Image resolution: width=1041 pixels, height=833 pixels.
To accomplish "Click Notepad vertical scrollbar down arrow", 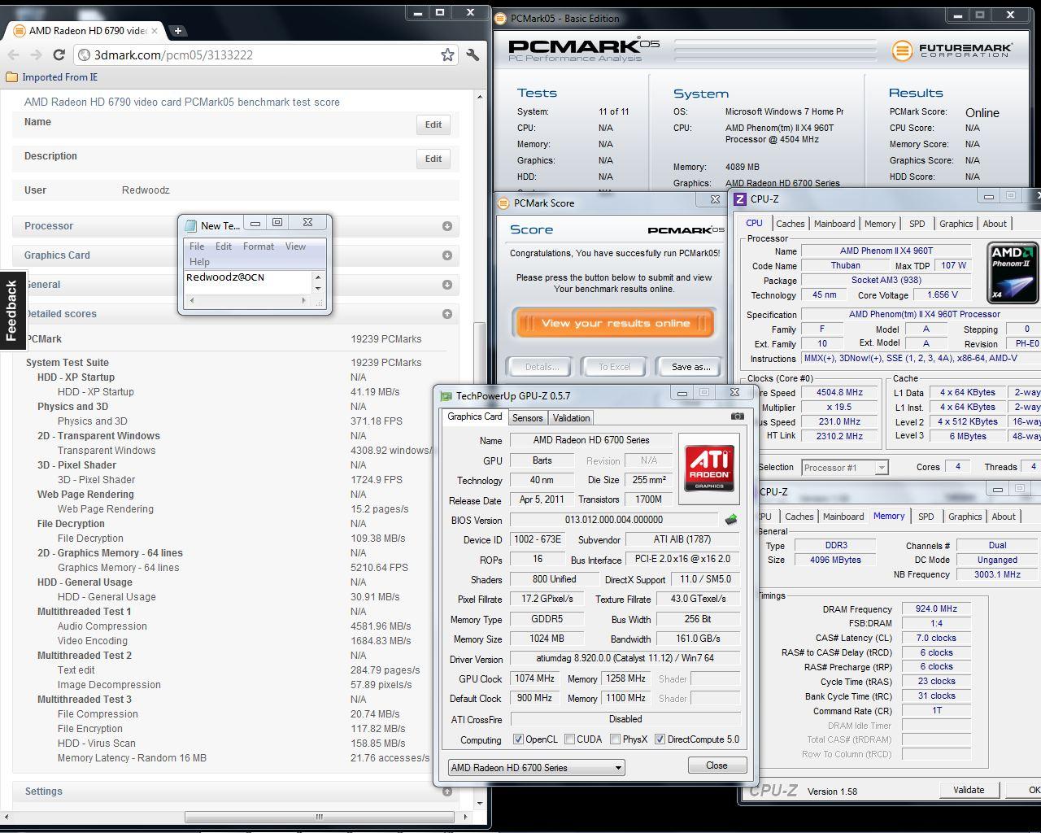I will coord(318,288).
